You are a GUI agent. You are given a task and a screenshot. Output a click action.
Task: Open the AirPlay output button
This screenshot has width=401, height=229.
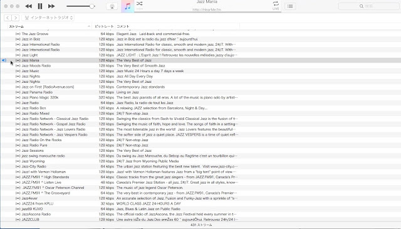click(112, 6)
